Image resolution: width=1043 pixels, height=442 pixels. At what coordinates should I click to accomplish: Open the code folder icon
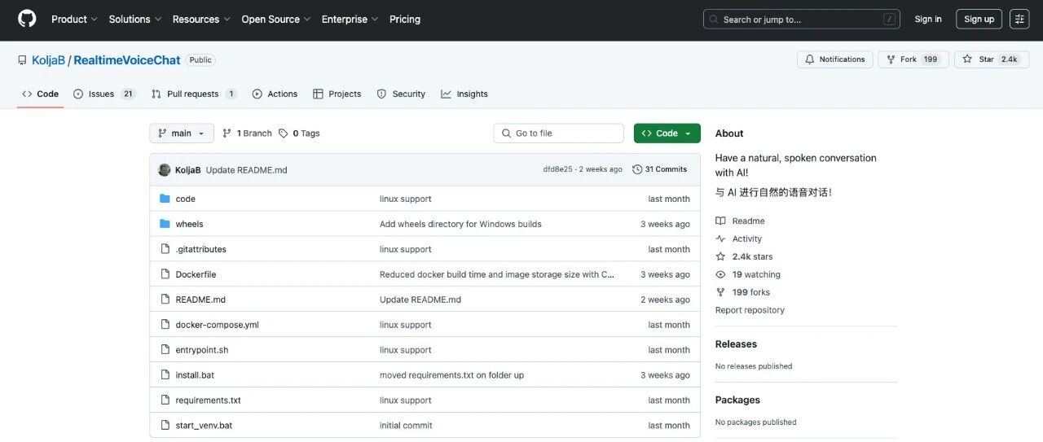coord(165,199)
